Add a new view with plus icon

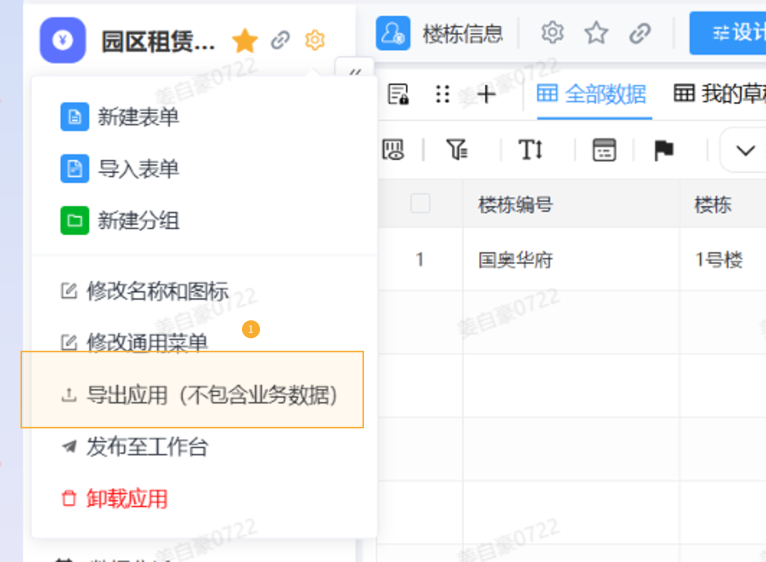(486, 93)
